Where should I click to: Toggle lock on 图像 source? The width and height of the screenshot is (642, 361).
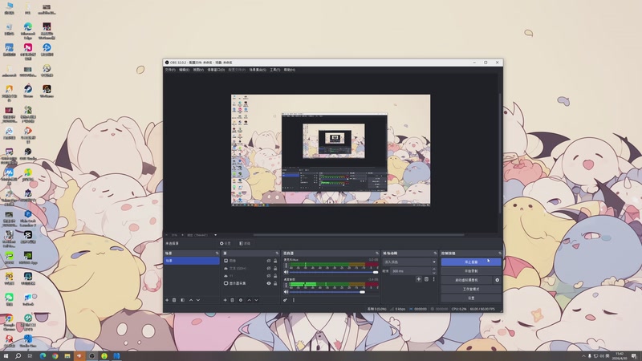pos(275,261)
